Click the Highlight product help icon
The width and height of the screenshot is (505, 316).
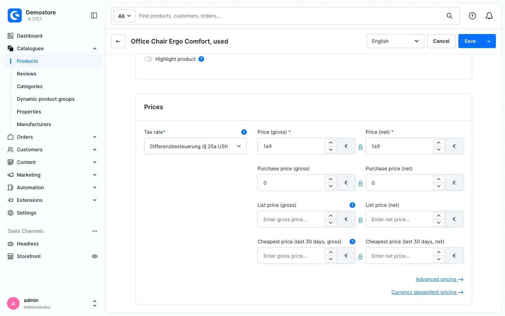[201, 59]
